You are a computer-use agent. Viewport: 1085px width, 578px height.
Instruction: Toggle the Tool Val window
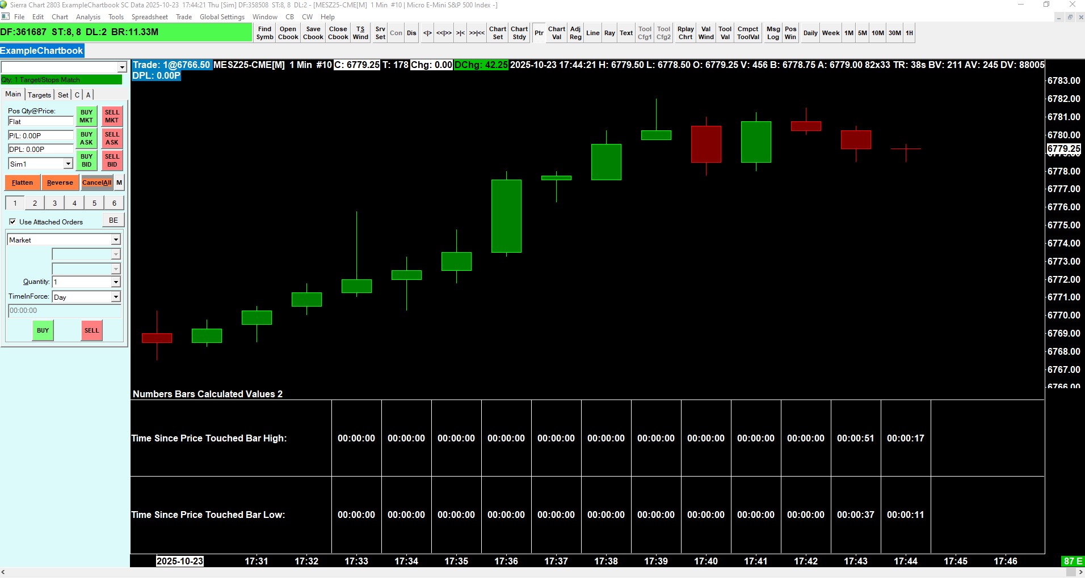[x=725, y=33]
